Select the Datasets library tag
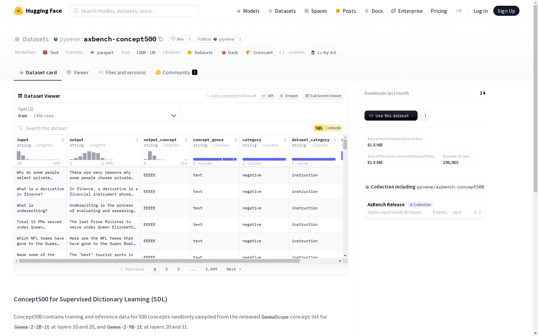Viewport: 538px width, 336px height. click(x=200, y=52)
